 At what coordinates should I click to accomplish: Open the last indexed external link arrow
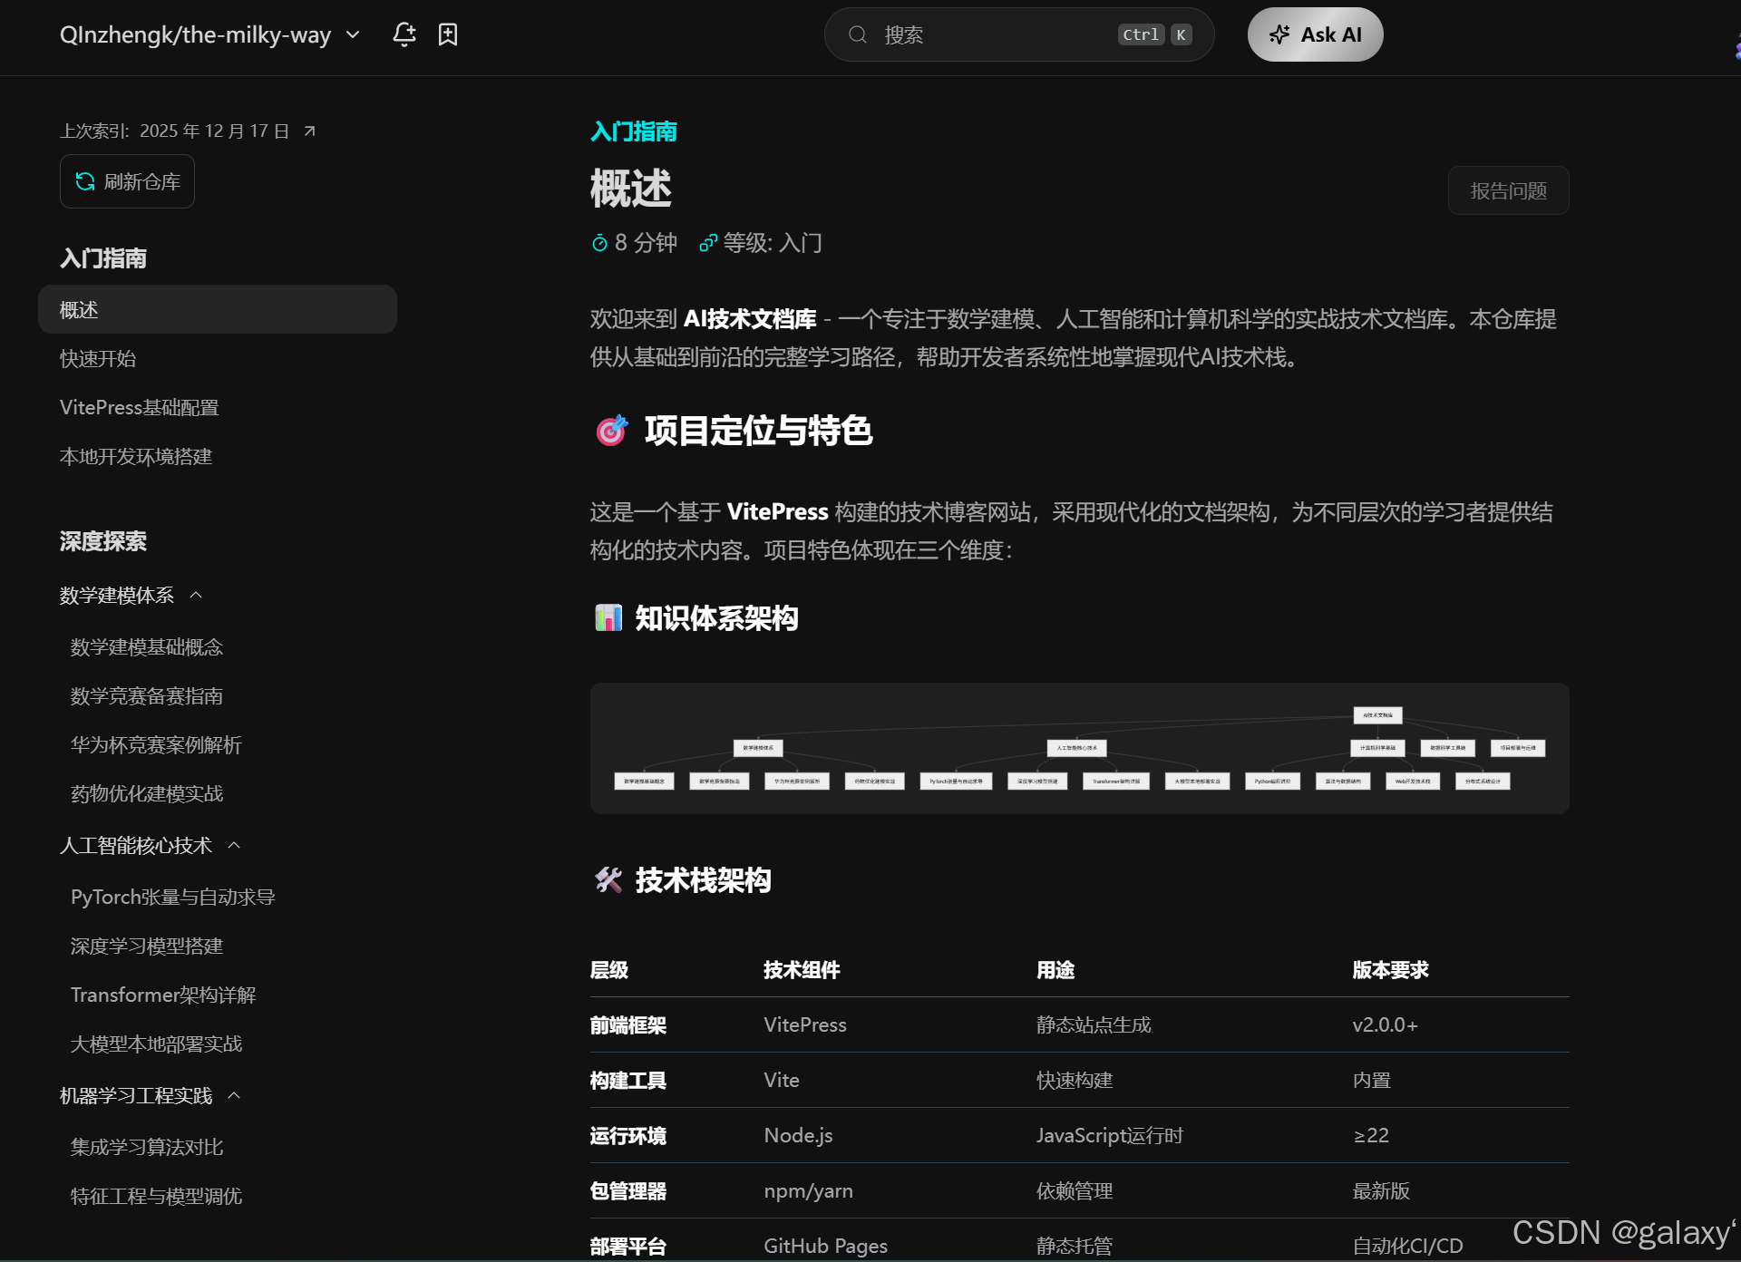pyautogui.click(x=309, y=131)
